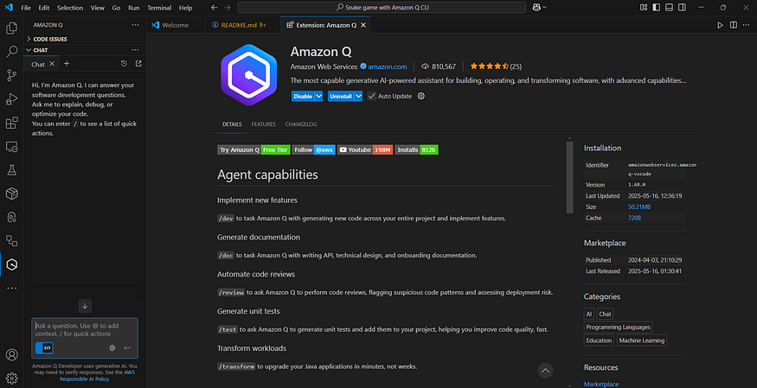Click the Uninstall extension button
Screen dimensions: 757x388
[341, 96]
